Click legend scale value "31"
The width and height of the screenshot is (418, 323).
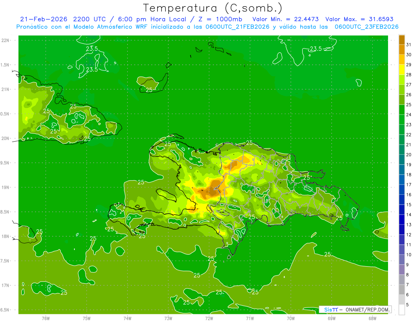pyautogui.click(x=409, y=45)
